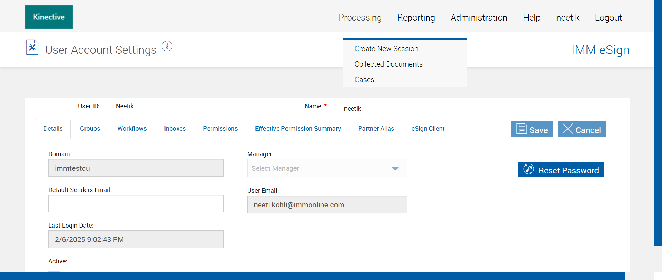Open Cases from the dropdown menu

tap(364, 80)
